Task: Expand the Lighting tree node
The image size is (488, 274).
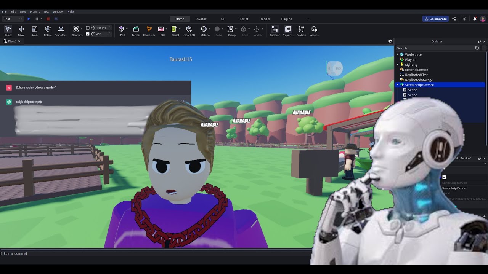Action: (397, 65)
